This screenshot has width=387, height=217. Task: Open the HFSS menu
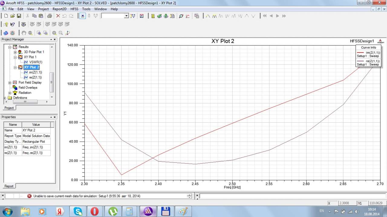point(74,9)
